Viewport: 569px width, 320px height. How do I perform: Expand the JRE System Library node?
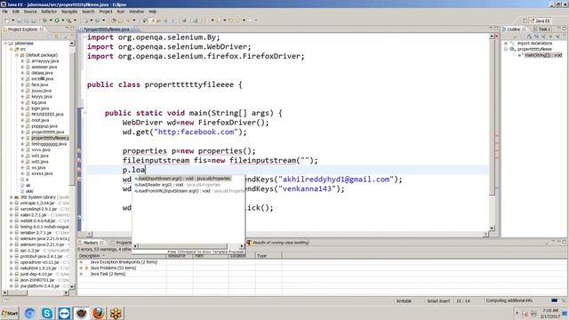pyautogui.click(x=12, y=197)
